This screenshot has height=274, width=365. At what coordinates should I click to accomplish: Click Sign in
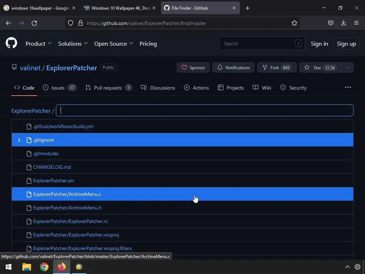coord(319,44)
